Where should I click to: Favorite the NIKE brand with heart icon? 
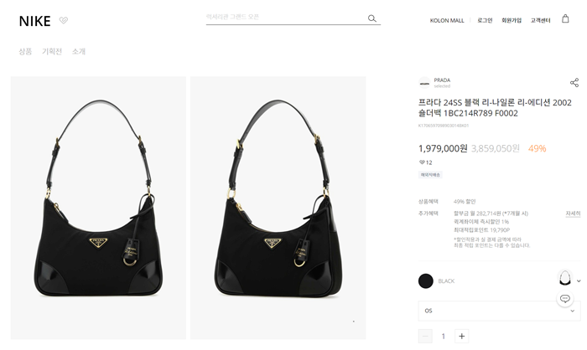(64, 20)
